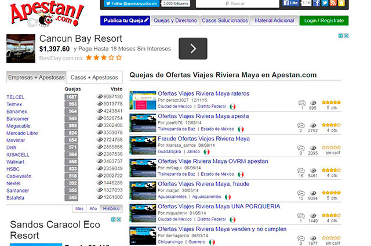Open Casos Solucionados menu item
Viewport: 371px width, 246px height.
pos(224,21)
